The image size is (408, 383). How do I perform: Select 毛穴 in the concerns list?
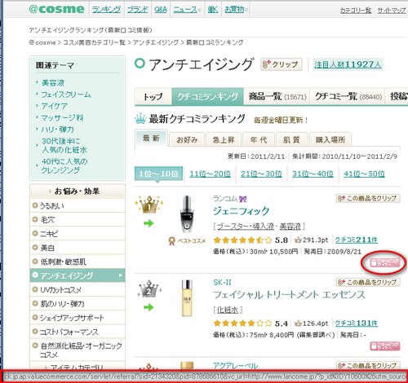78,220
